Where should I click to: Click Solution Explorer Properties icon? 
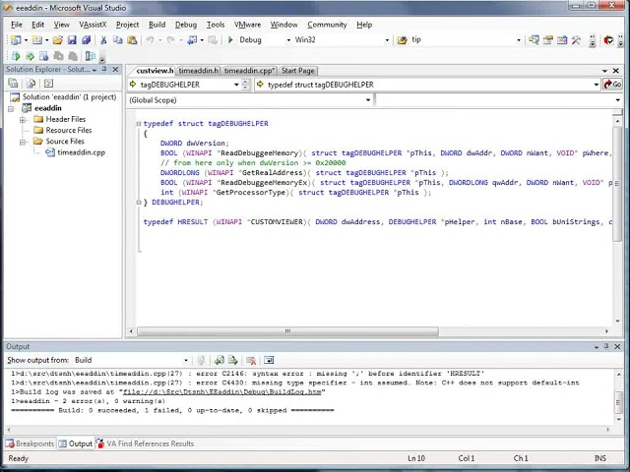[x=13, y=83]
